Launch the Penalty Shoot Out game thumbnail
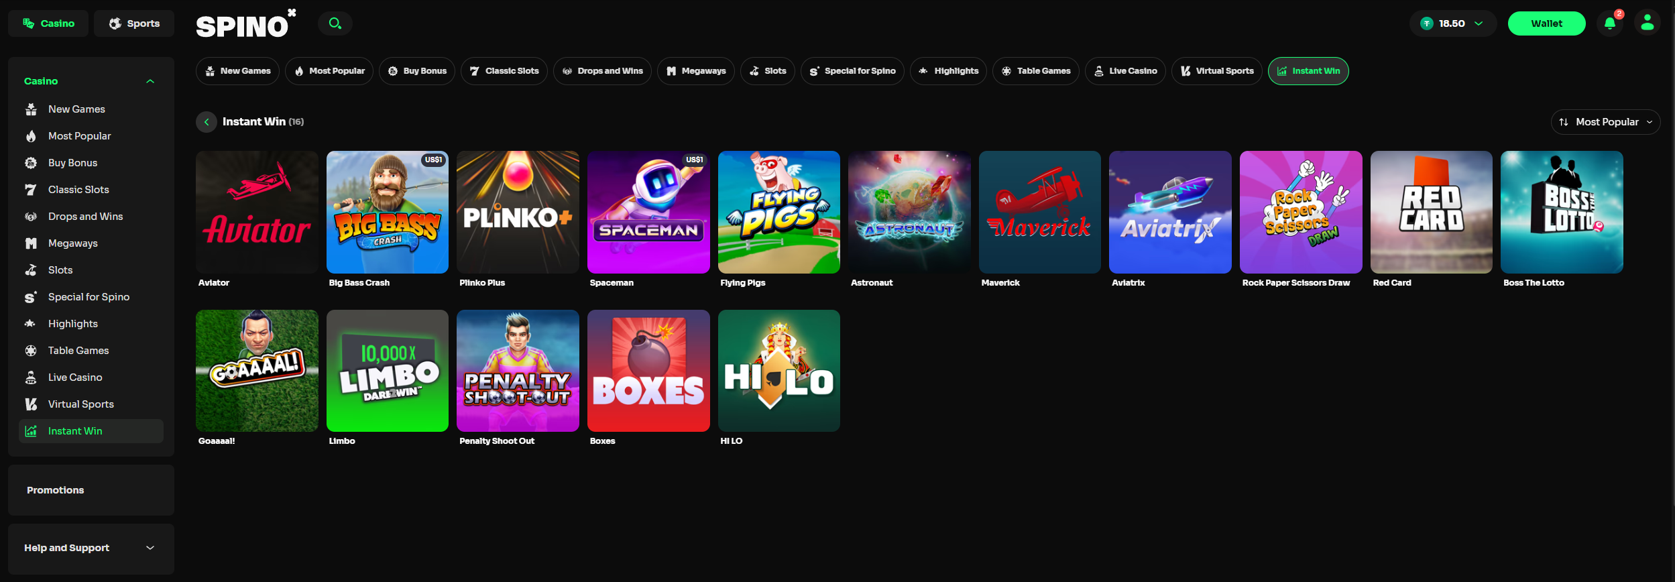Viewport: 1675px width, 582px height. (518, 371)
